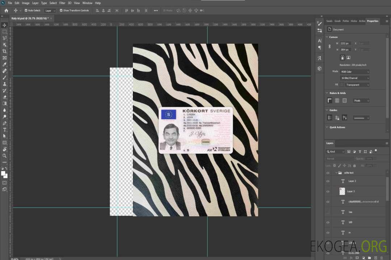
Task: Click the Home icon in the options bar
Action: pos(6,10)
